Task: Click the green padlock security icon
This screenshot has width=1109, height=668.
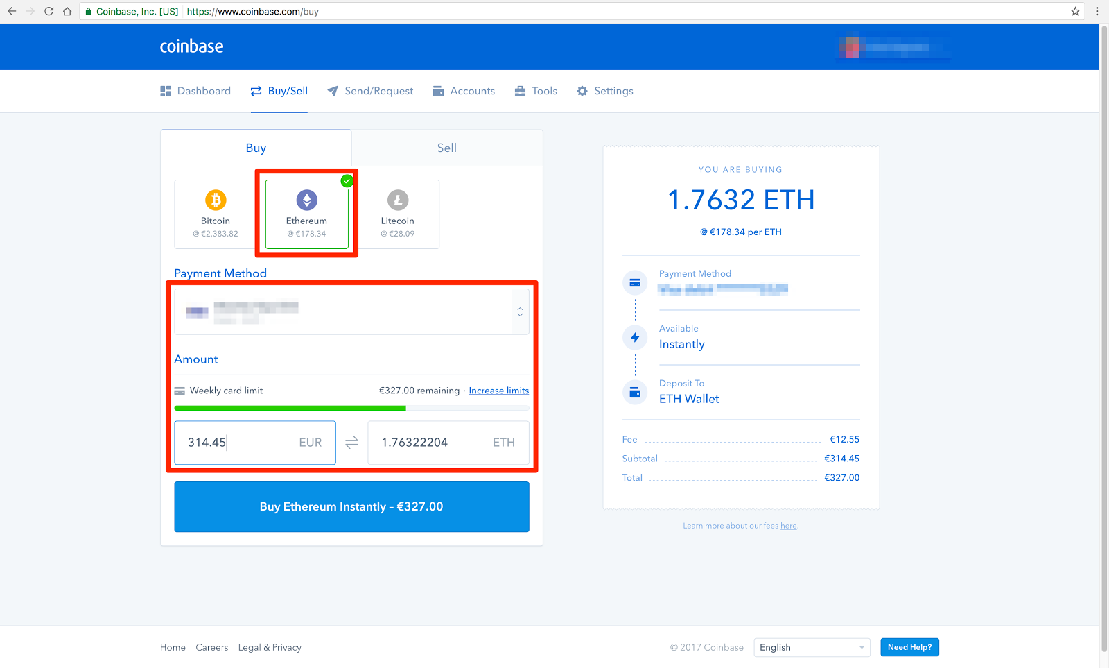Action: click(x=89, y=11)
